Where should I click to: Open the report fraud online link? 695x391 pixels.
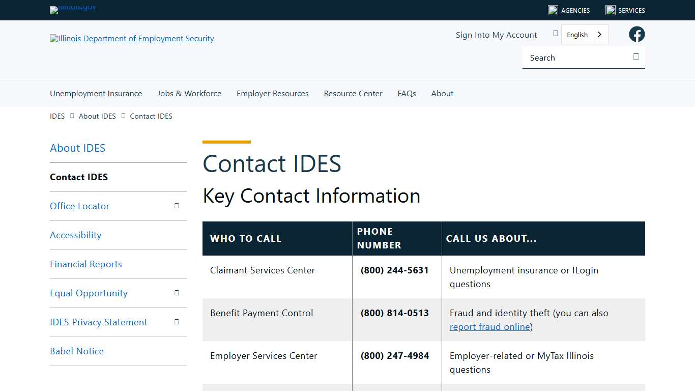point(489,326)
